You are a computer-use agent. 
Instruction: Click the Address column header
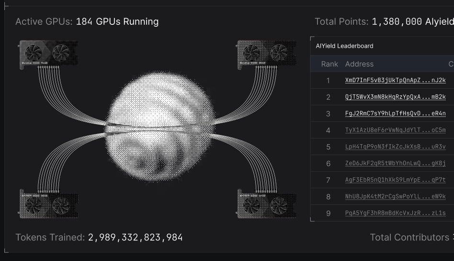[x=359, y=64]
